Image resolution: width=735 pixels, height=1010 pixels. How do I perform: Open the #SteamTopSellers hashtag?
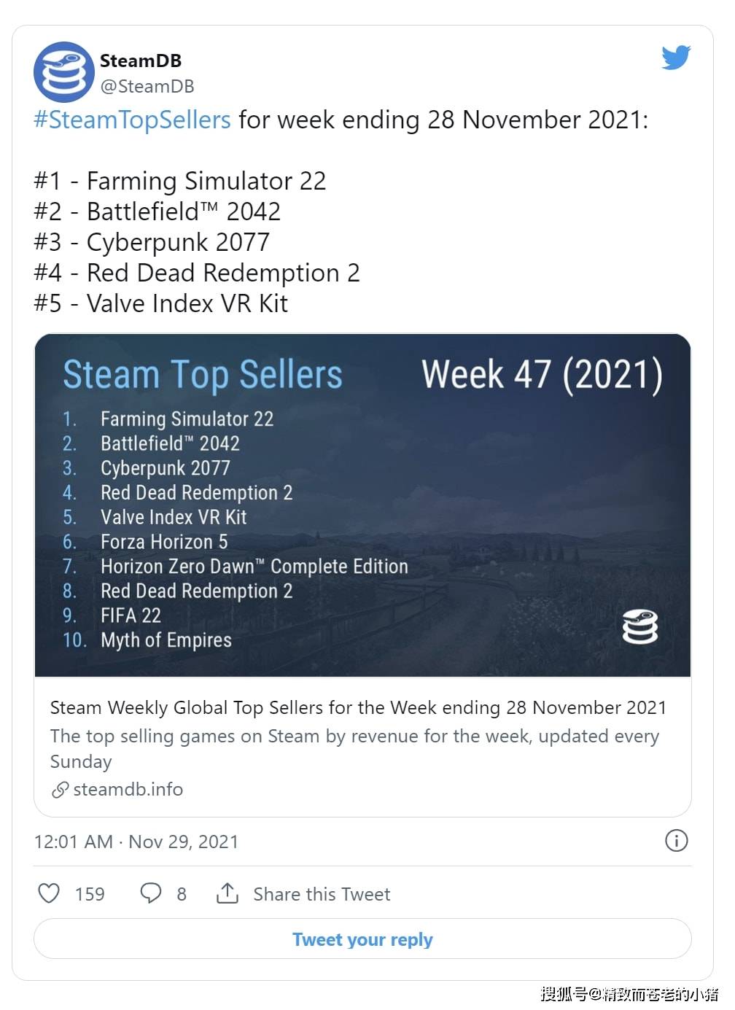[x=132, y=120]
